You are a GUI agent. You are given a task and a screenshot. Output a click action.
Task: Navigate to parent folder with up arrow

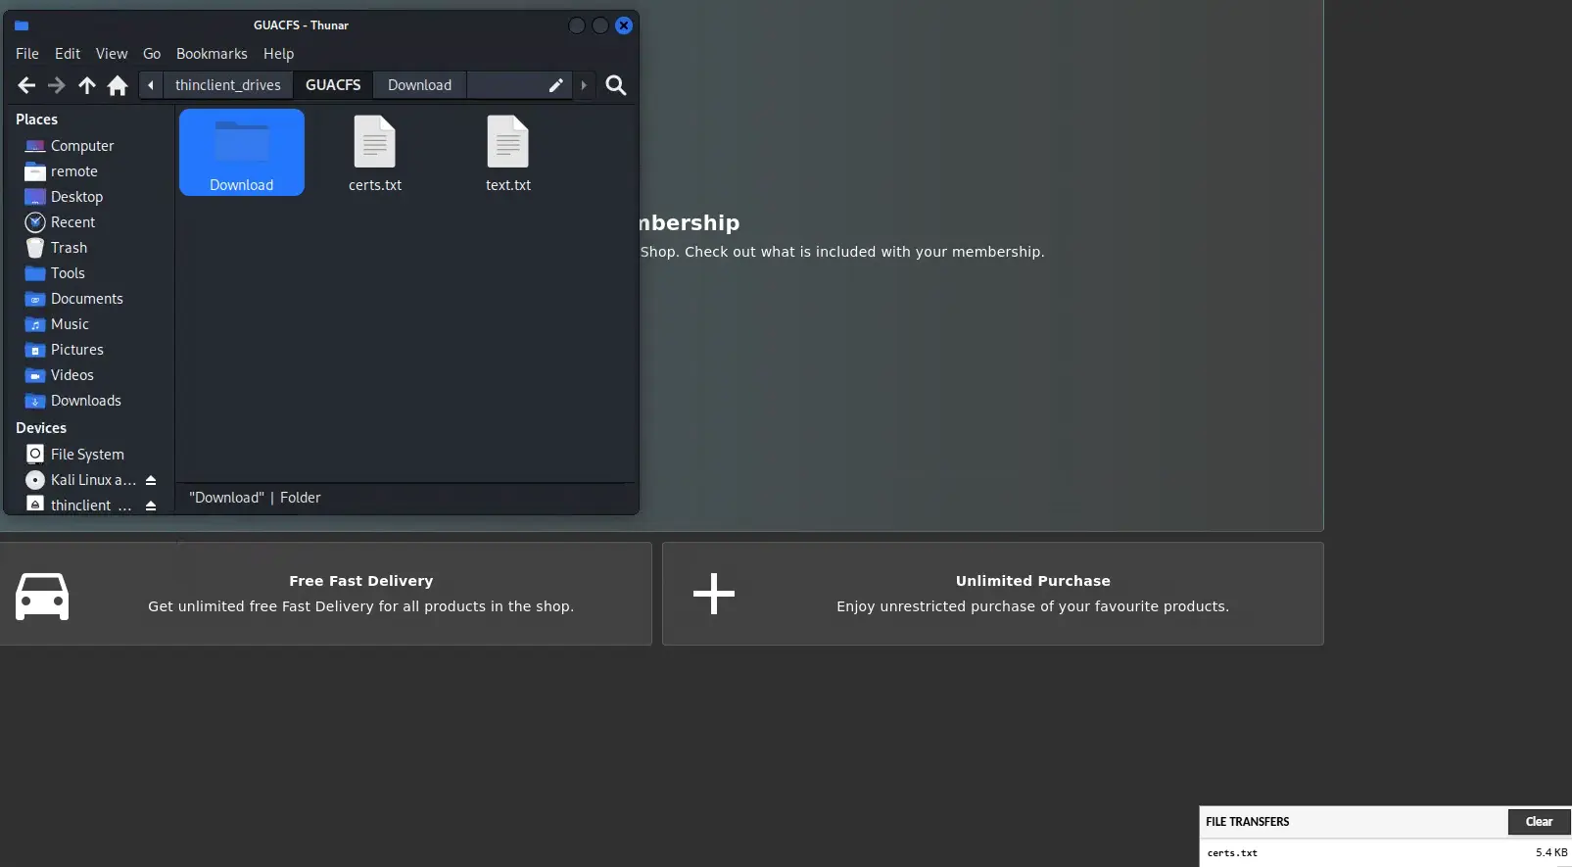tap(87, 85)
